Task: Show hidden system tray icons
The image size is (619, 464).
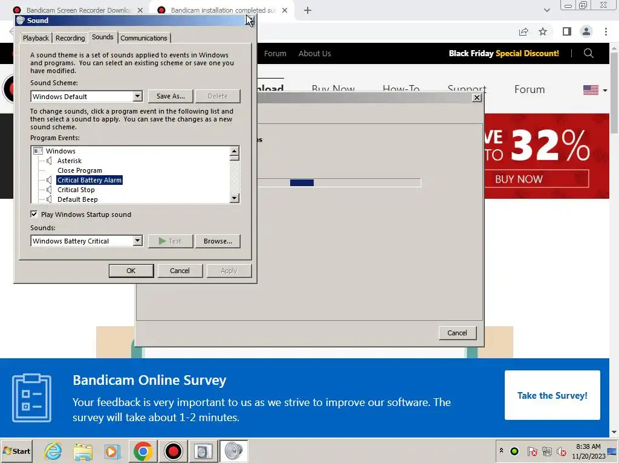Action: (x=501, y=451)
